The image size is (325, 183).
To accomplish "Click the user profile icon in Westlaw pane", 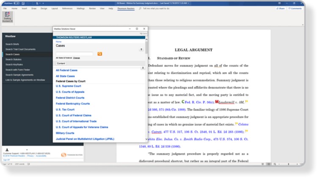I will 7,150.
